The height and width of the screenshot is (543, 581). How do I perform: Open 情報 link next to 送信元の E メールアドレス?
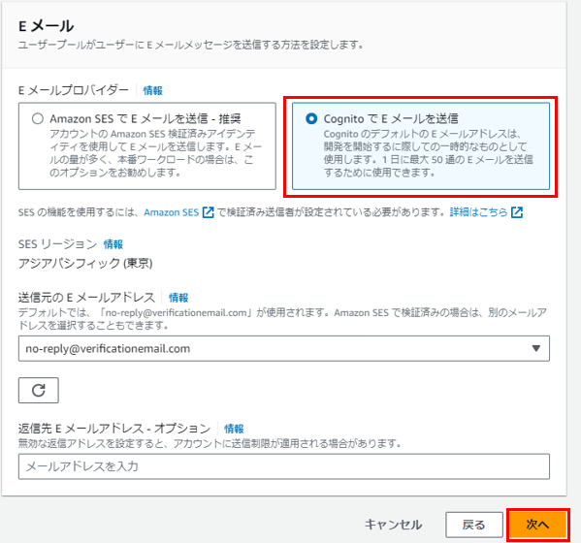[178, 298]
